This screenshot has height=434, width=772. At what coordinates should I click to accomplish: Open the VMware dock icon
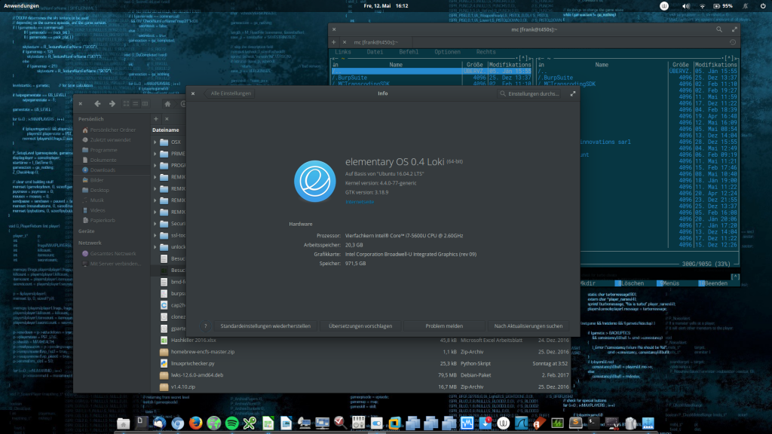click(394, 423)
